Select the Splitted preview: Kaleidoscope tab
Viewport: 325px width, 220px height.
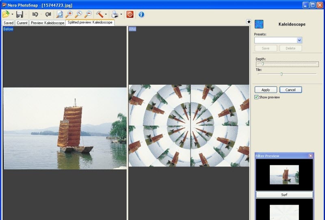point(90,22)
